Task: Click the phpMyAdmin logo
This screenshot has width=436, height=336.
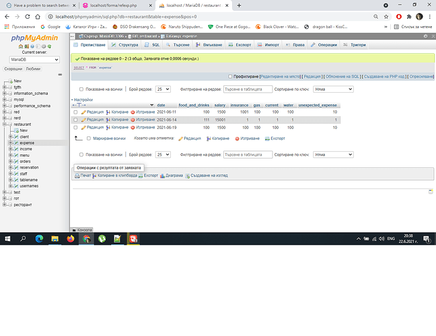Action: coord(34,38)
